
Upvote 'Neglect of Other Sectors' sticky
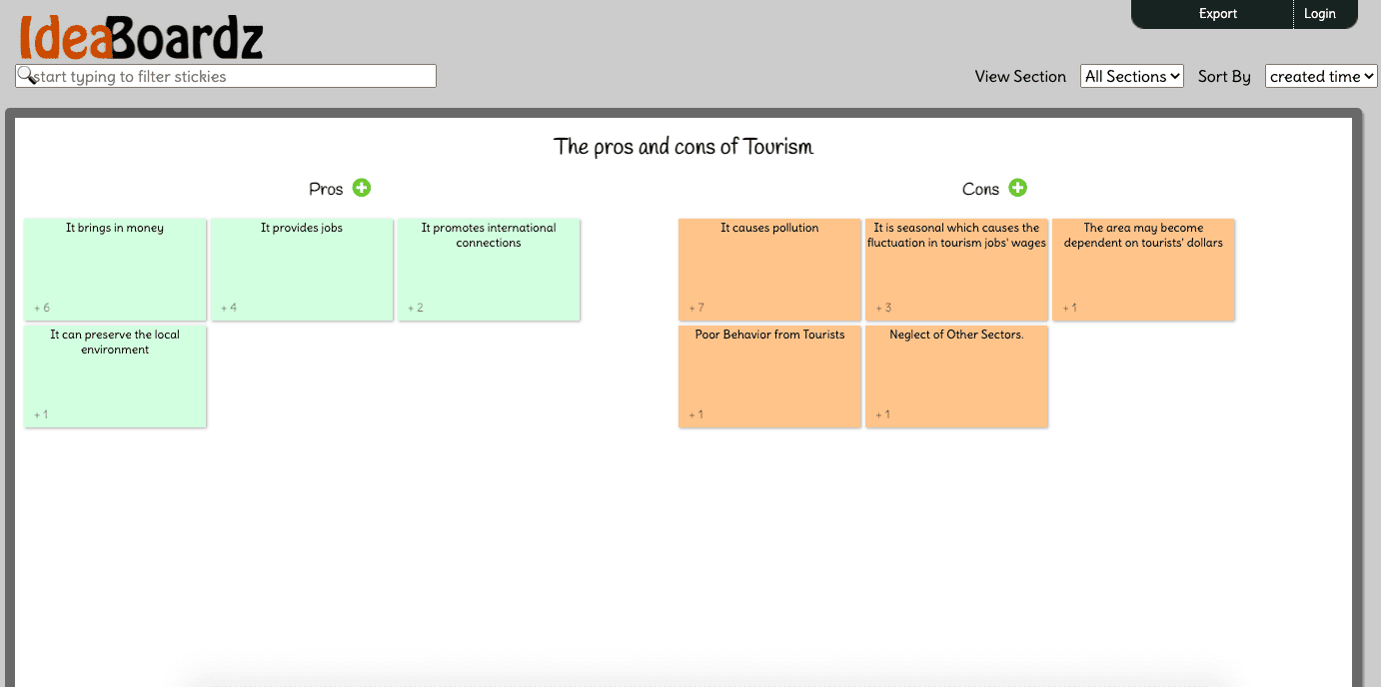pos(881,414)
